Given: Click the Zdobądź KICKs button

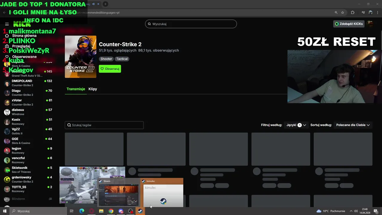Looking at the screenshot, I should pyautogui.click(x=349, y=24).
